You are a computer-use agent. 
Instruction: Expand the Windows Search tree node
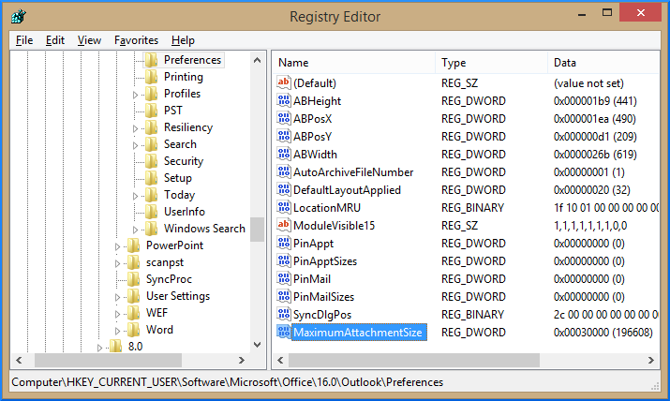pos(135,230)
